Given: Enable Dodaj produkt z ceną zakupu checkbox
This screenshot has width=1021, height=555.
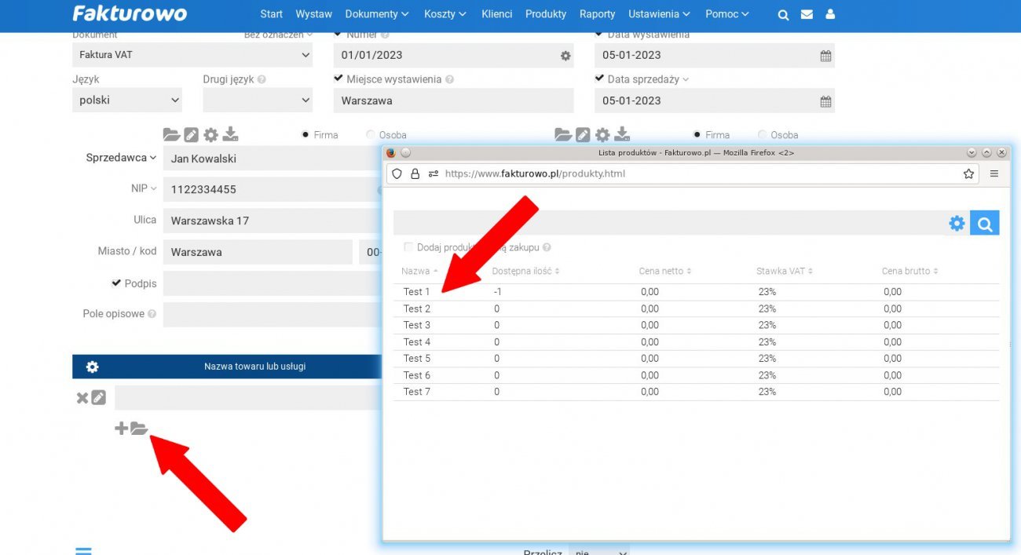Looking at the screenshot, I should click(408, 247).
